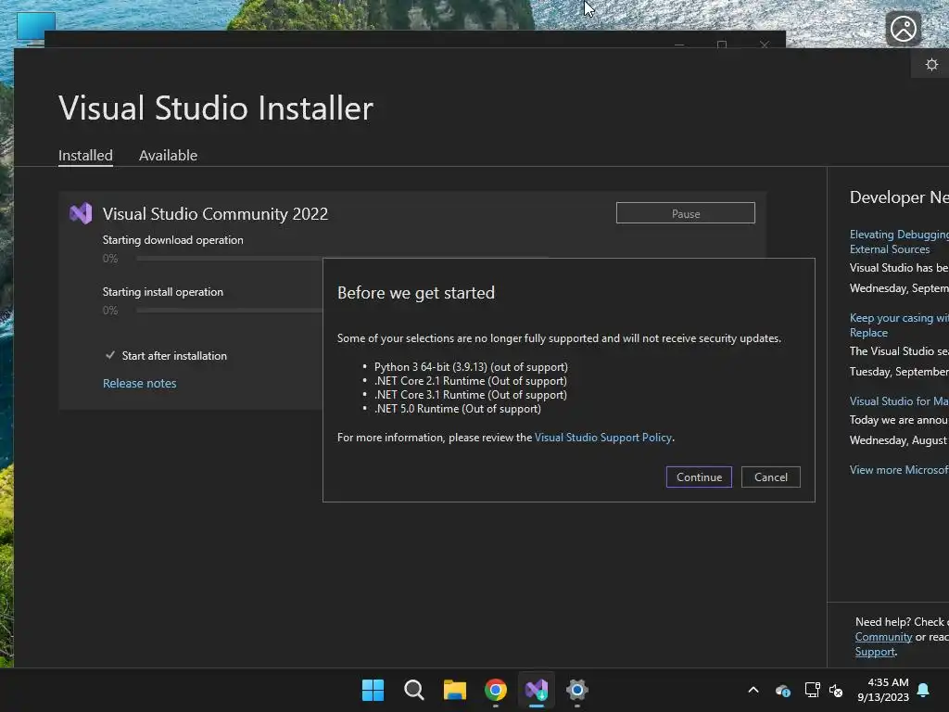
Task: Open installer settings gear at top right
Action: pyautogui.click(x=931, y=64)
